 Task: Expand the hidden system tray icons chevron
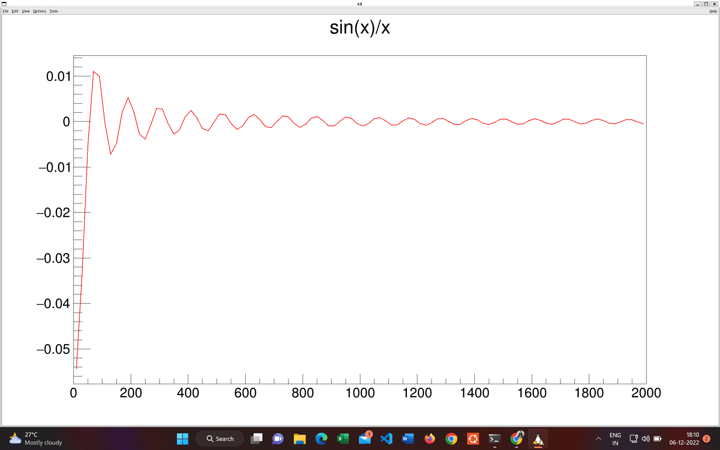coord(599,439)
